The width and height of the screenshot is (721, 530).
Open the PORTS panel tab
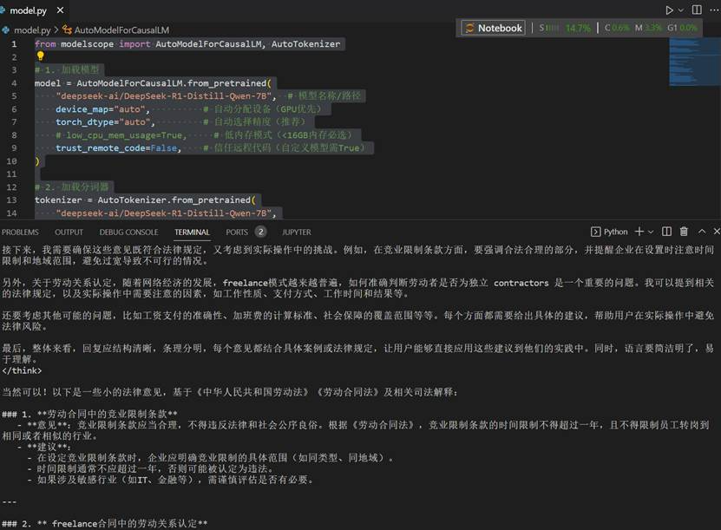click(237, 232)
